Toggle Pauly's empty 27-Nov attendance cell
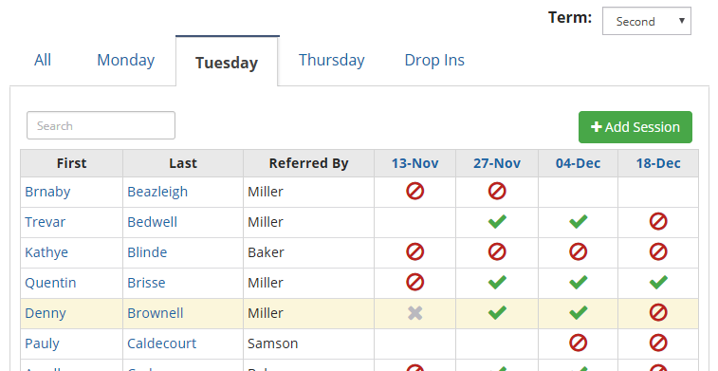The height and width of the screenshot is (371, 718). [x=497, y=343]
